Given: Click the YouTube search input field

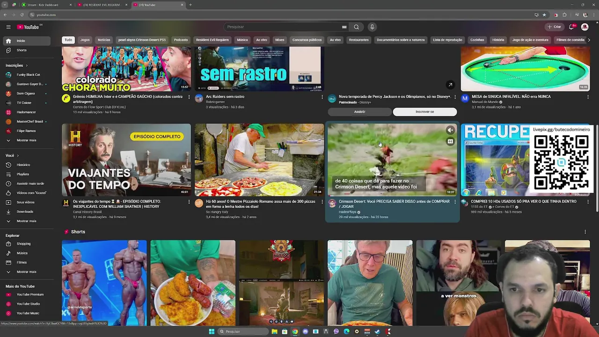Looking at the screenshot, I should tap(283, 27).
